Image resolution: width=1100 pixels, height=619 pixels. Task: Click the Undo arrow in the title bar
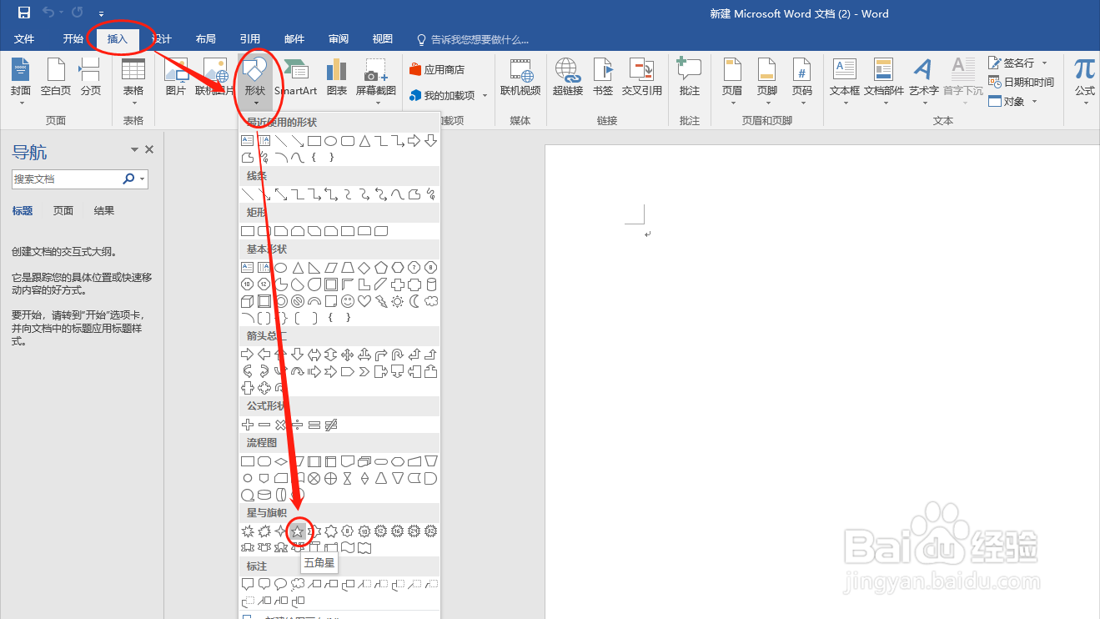click(x=48, y=13)
